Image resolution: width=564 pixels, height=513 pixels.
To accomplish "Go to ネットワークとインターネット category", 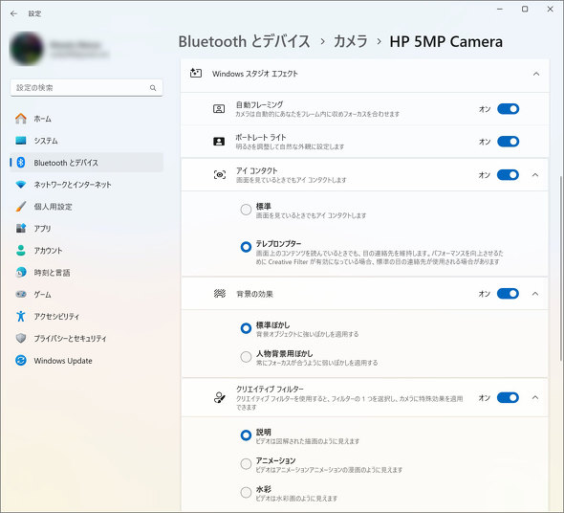I will pos(86,185).
